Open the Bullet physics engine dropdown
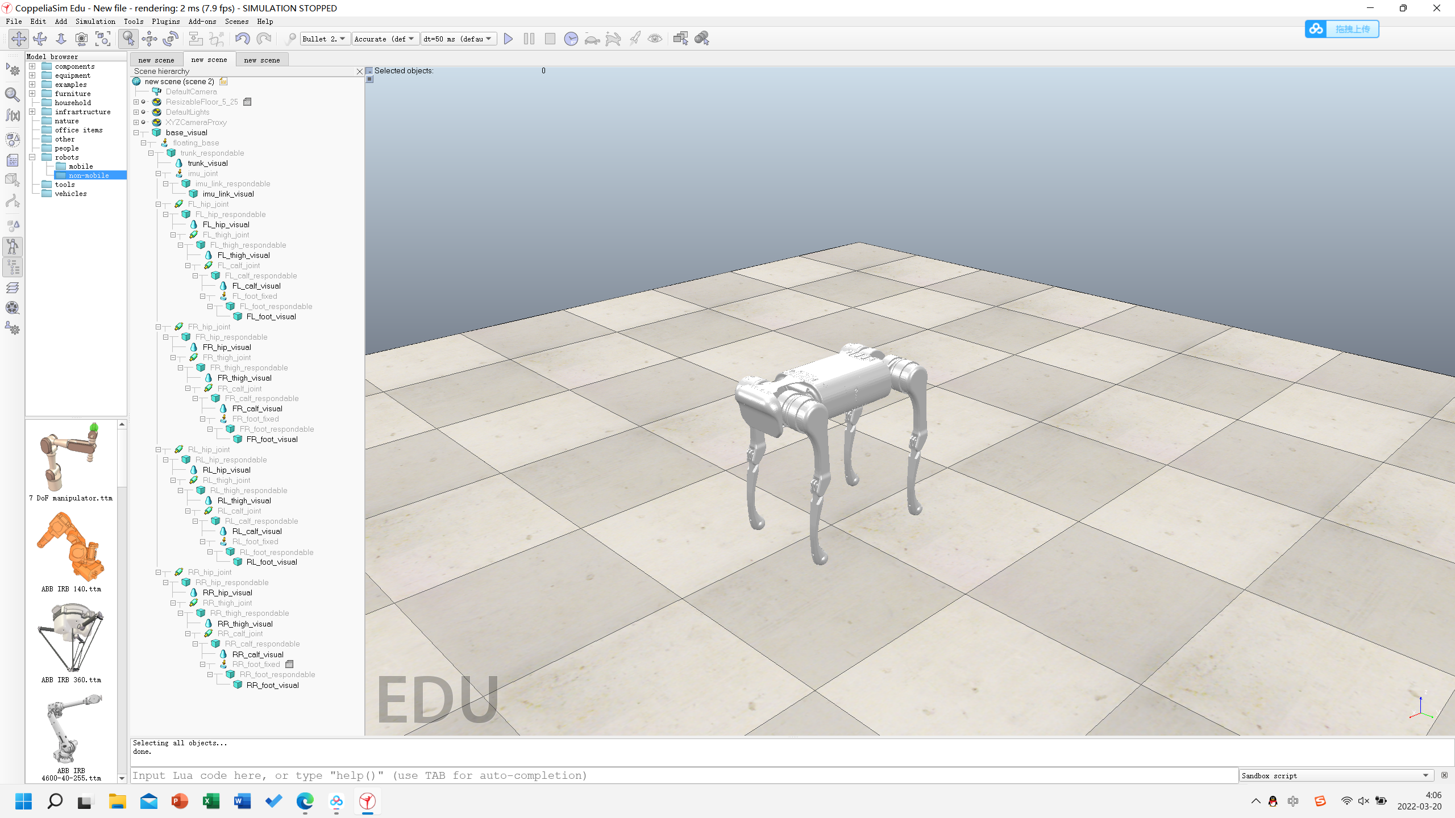Viewport: 1455px width, 818px height. (x=325, y=39)
